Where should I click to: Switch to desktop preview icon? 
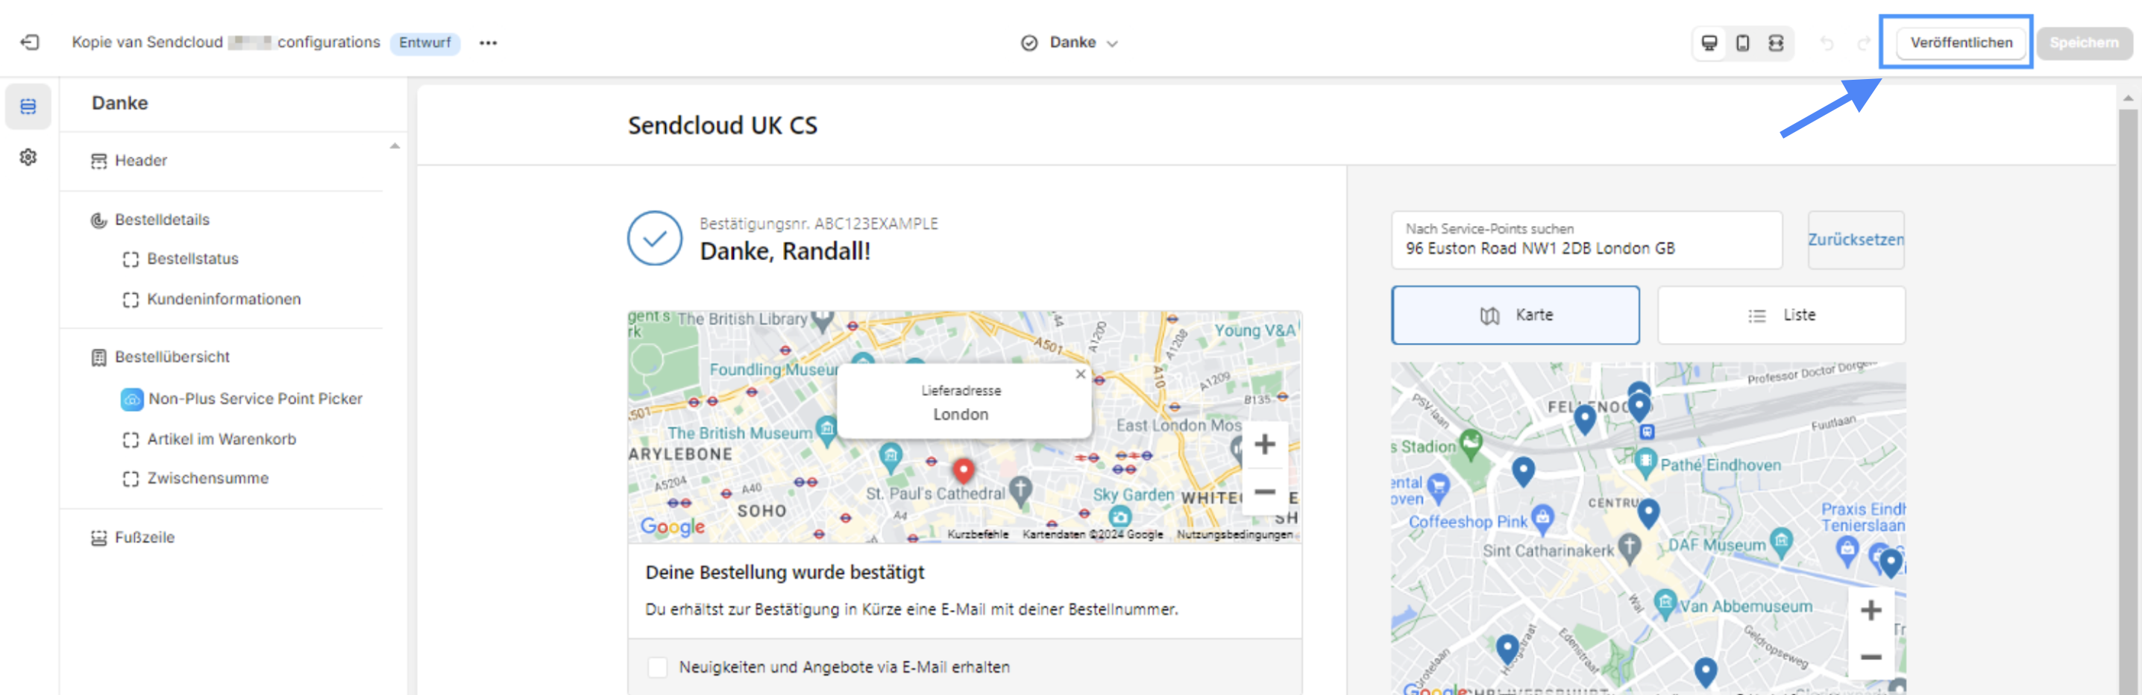1709,43
